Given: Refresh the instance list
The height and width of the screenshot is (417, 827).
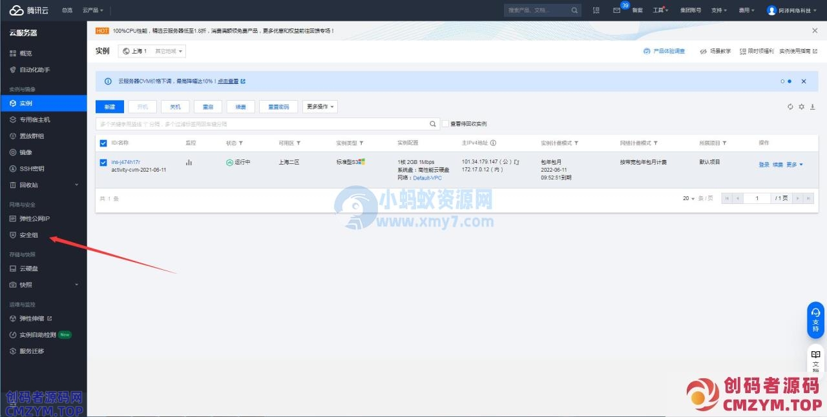Looking at the screenshot, I should (790, 107).
